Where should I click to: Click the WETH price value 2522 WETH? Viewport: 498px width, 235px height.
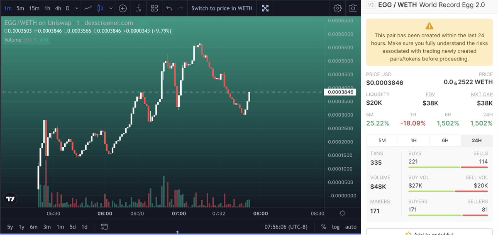tap(468, 82)
